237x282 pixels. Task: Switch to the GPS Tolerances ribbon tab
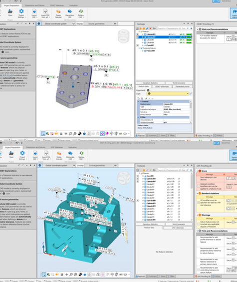[x=57, y=147]
